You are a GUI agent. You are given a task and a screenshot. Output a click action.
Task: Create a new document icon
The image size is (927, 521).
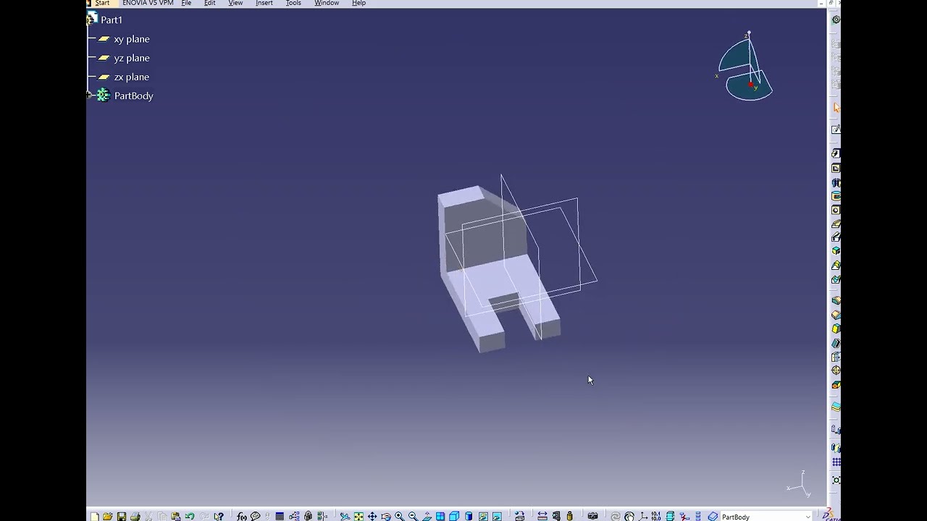click(93, 516)
